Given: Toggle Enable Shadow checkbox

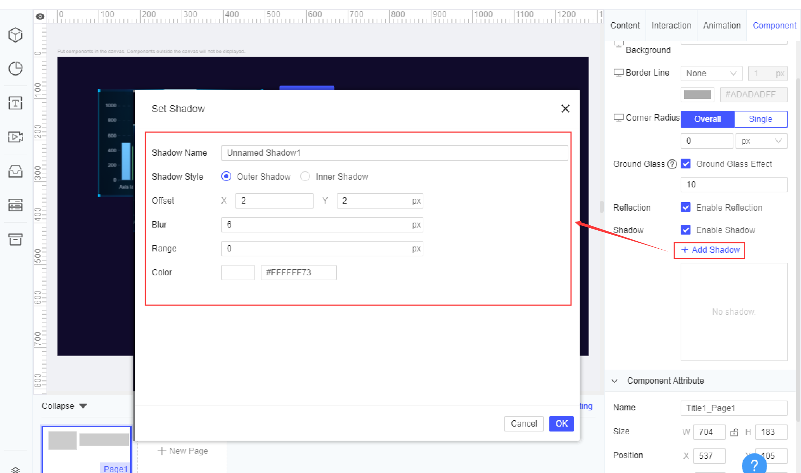Looking at the screenshot, I should point(686,230).
